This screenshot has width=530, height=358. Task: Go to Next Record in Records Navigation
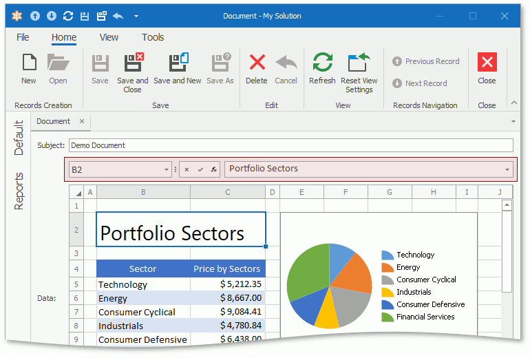point(420,83)
